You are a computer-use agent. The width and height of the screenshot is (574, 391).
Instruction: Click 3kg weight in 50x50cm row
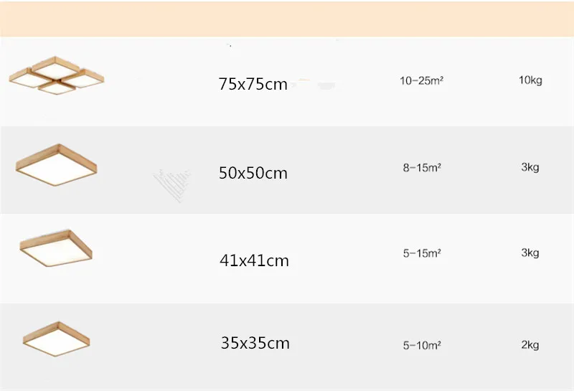tap(530, 167)
